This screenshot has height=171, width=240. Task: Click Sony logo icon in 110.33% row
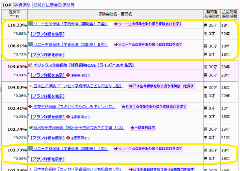(31, 24)
